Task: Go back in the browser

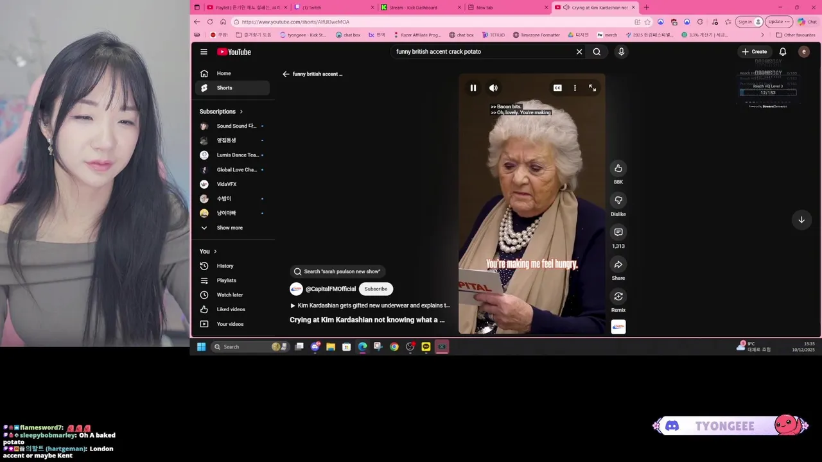Action: (x=197, y=22)
